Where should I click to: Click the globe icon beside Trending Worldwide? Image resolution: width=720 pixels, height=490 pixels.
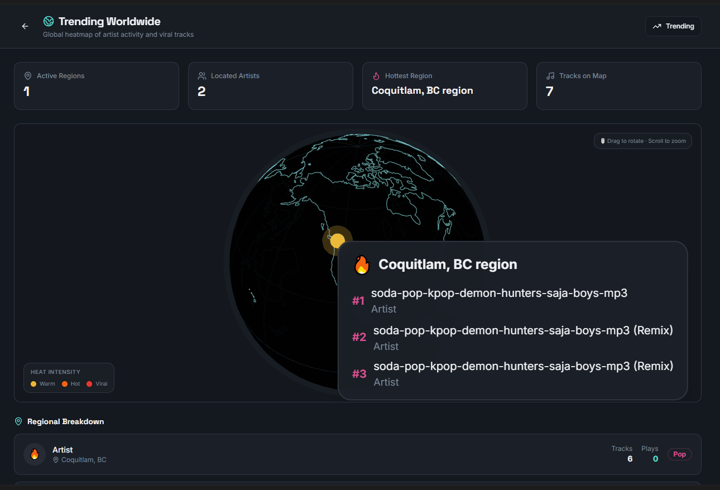pos(49,22)
